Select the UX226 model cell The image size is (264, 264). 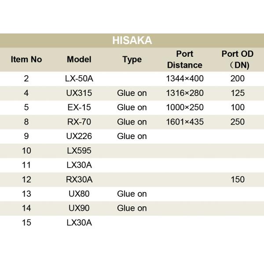(x=79, y=136)
